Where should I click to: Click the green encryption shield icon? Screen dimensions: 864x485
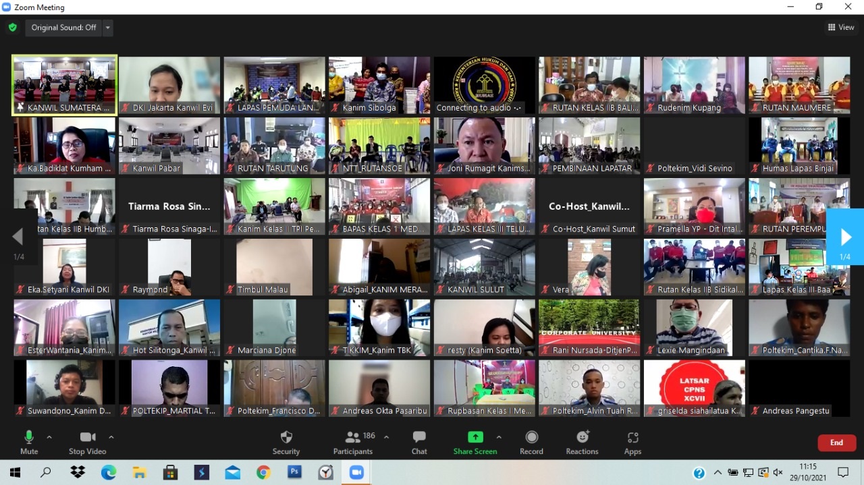(x=12, y=28)
